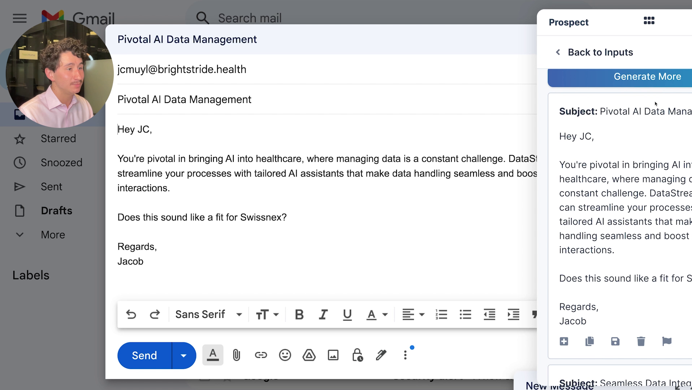Click the Drafts document icon

[x=20, y=211]
